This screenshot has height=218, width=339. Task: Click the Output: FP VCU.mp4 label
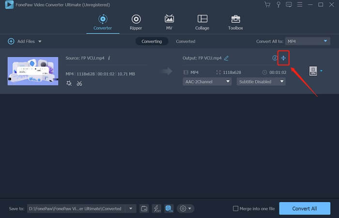202,58
